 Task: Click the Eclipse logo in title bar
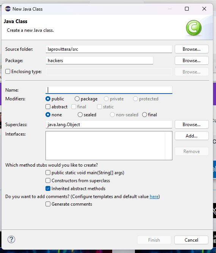pyautogui.click(x=8, y=9)
